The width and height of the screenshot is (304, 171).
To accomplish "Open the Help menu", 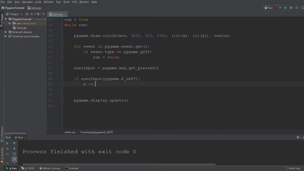I will (x=94, y=2).
